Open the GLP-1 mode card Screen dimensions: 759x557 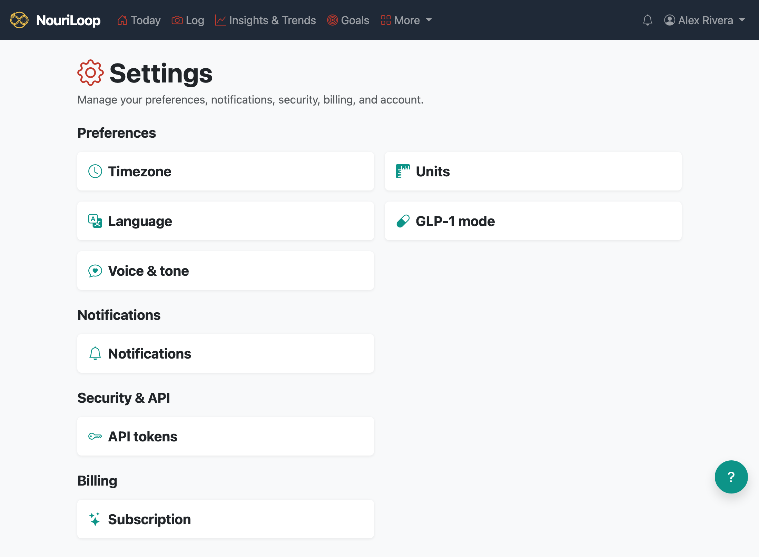(533, 221)
